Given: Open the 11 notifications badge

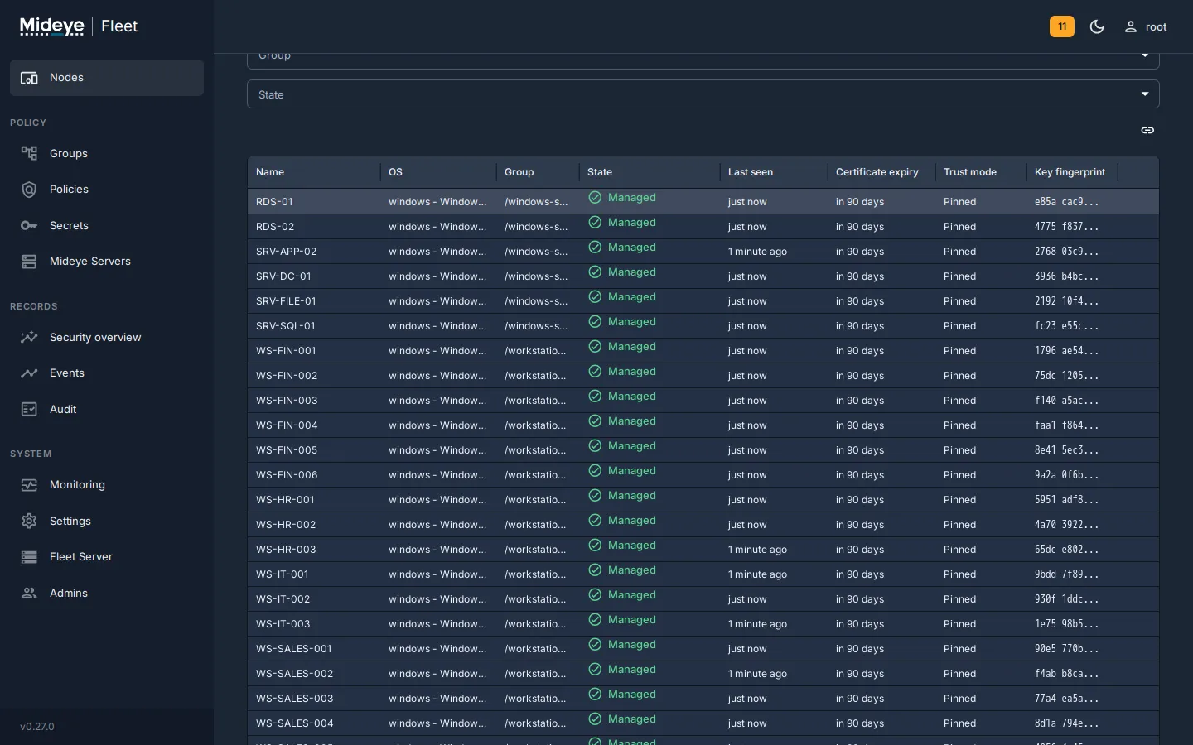Looking at the screenshot, I should [x=1062, y=26].
